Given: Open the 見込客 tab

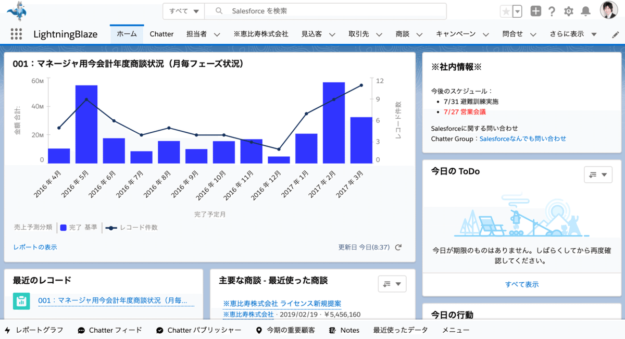Looking at the screenshot, I should tap(311, 34).
